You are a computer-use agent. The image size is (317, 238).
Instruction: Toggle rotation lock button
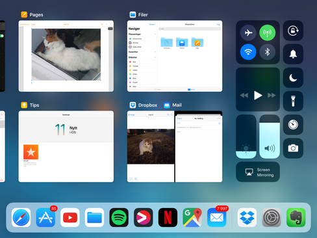[293, 31]
